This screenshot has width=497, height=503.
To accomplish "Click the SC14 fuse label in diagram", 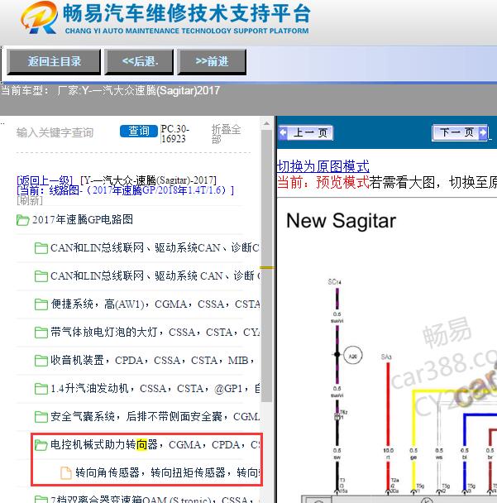I will [x=334, y=282].
